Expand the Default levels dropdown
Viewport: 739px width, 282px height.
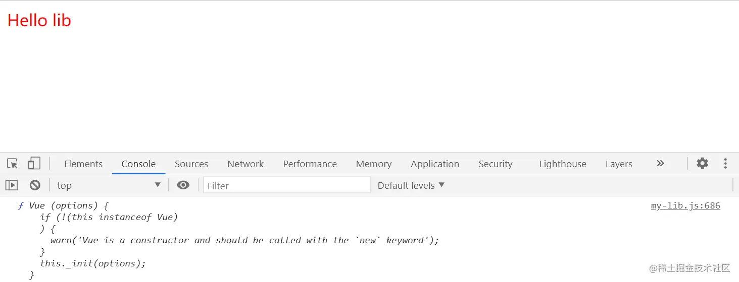(411, 185)
